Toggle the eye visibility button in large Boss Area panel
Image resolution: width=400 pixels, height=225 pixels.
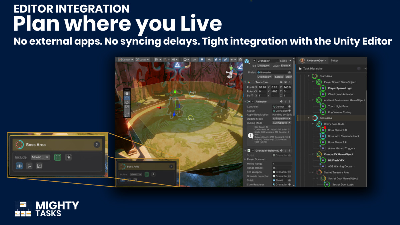point(19,166)
